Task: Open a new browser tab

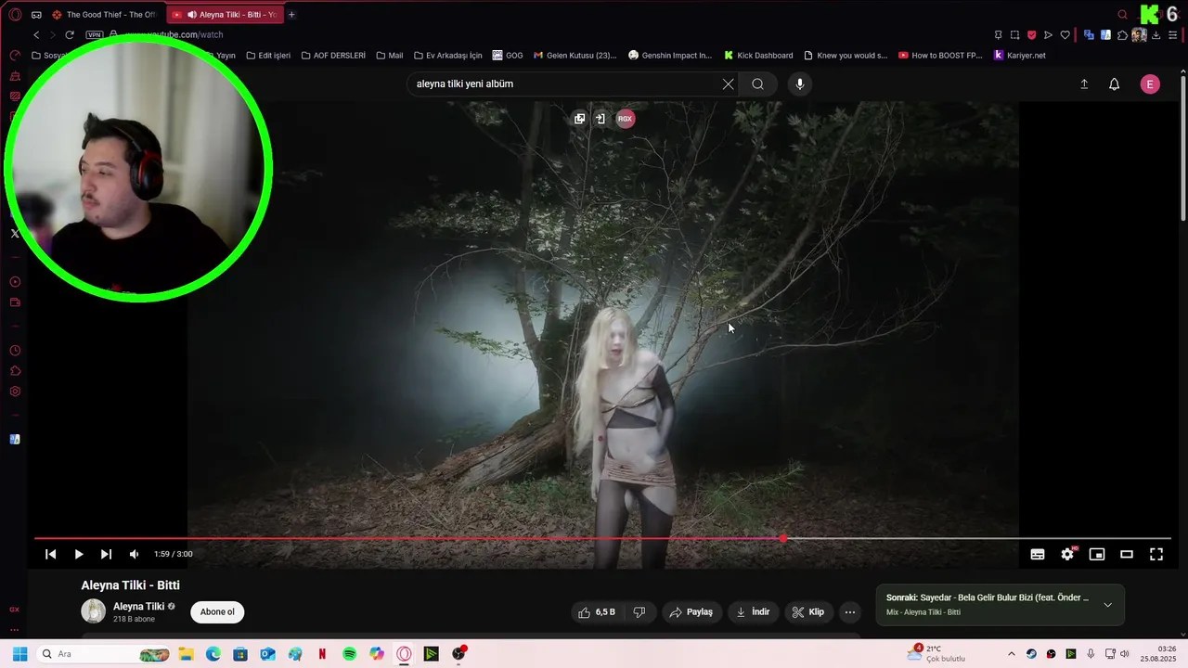Action: (291, 15)
